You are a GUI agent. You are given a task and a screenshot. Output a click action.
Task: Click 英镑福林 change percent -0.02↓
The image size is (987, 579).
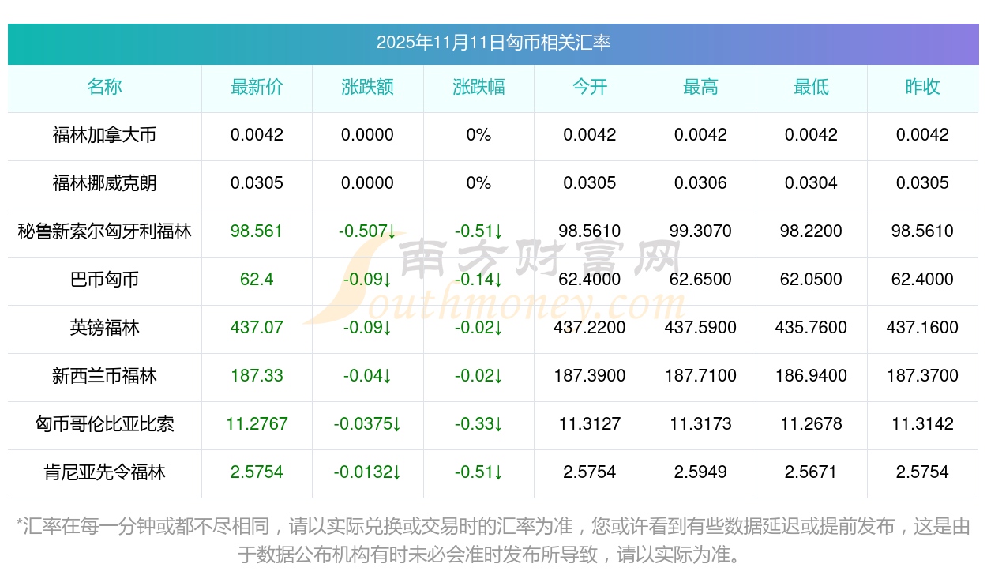pos(478,328)
